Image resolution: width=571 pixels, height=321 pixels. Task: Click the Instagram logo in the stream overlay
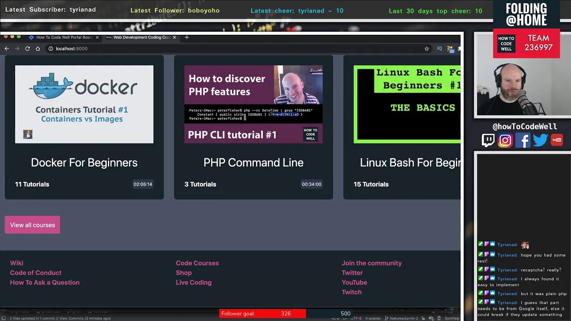click(505, 140)
